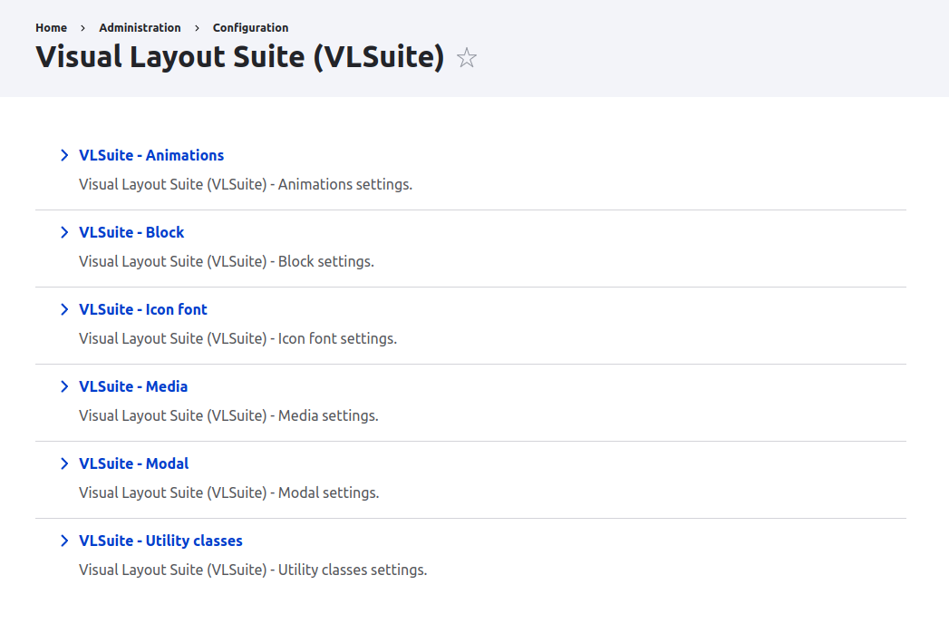
Task: Expand the VLSuite - Media section
Action: [x=64, y=386]
